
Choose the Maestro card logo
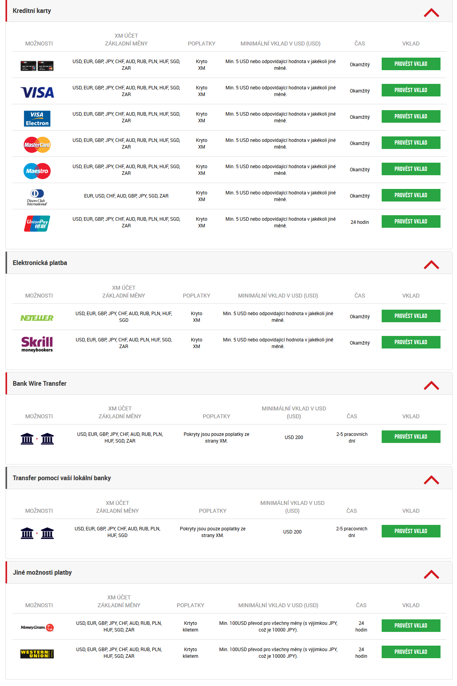(37, 171)
